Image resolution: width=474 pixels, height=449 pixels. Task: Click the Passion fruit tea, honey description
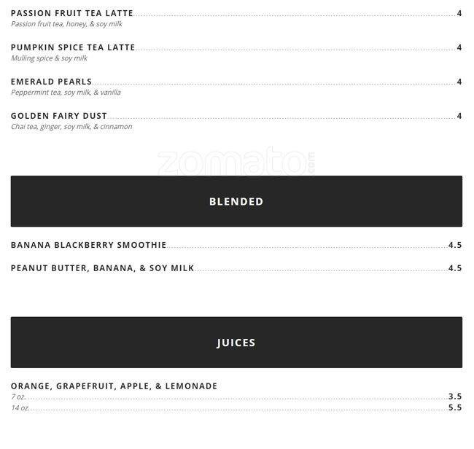coord(66,24)
